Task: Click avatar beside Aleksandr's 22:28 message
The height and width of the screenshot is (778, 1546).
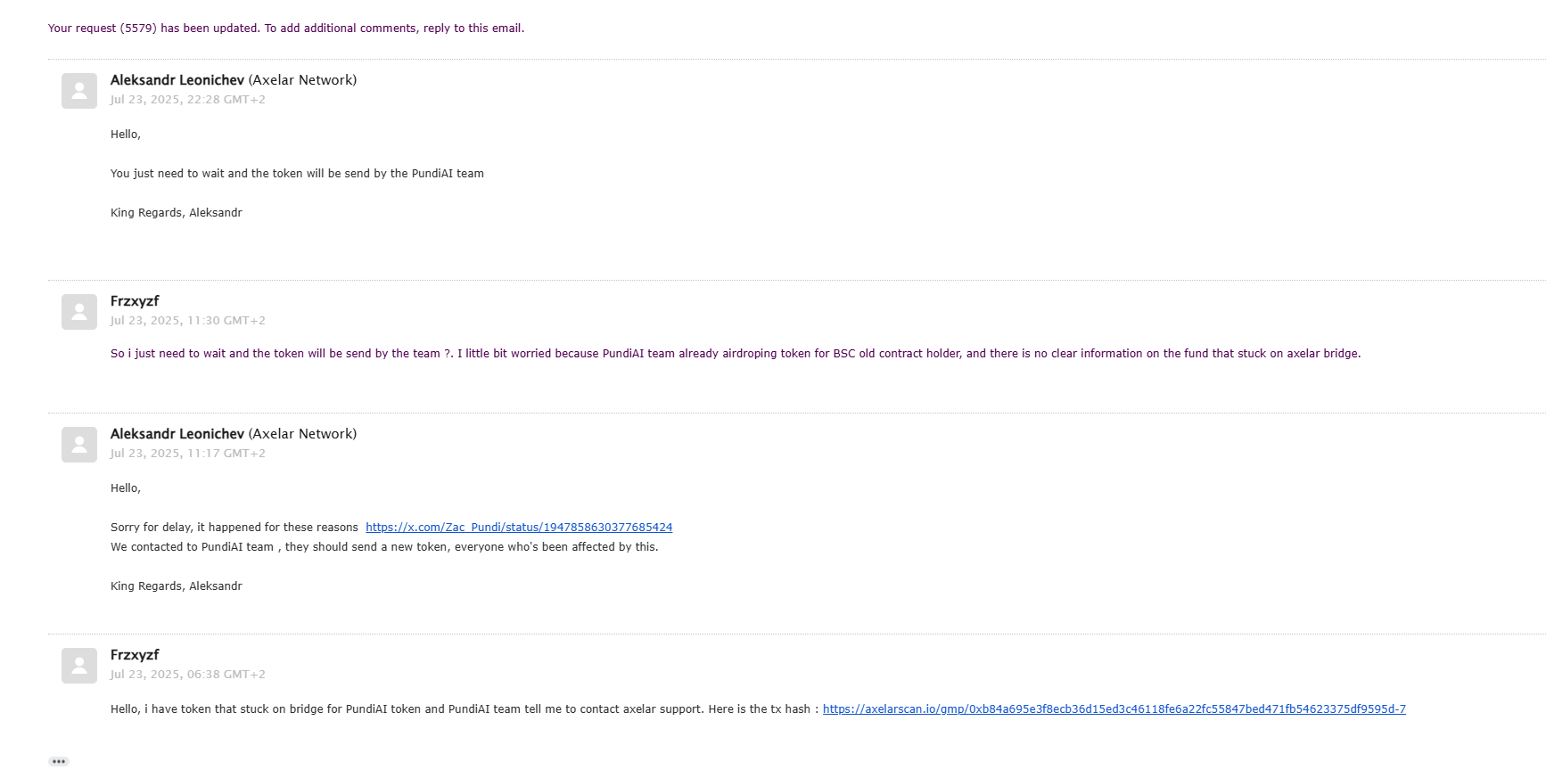Action: (x=78, y=91)
